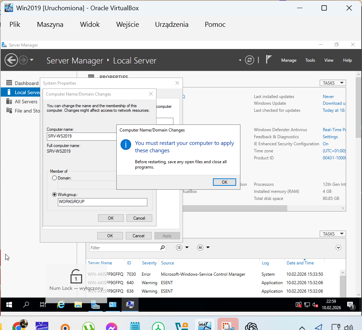The height and width of the screenshot is (330, 362).
Task: Open the Manage menu
Action: coord(289,60)
